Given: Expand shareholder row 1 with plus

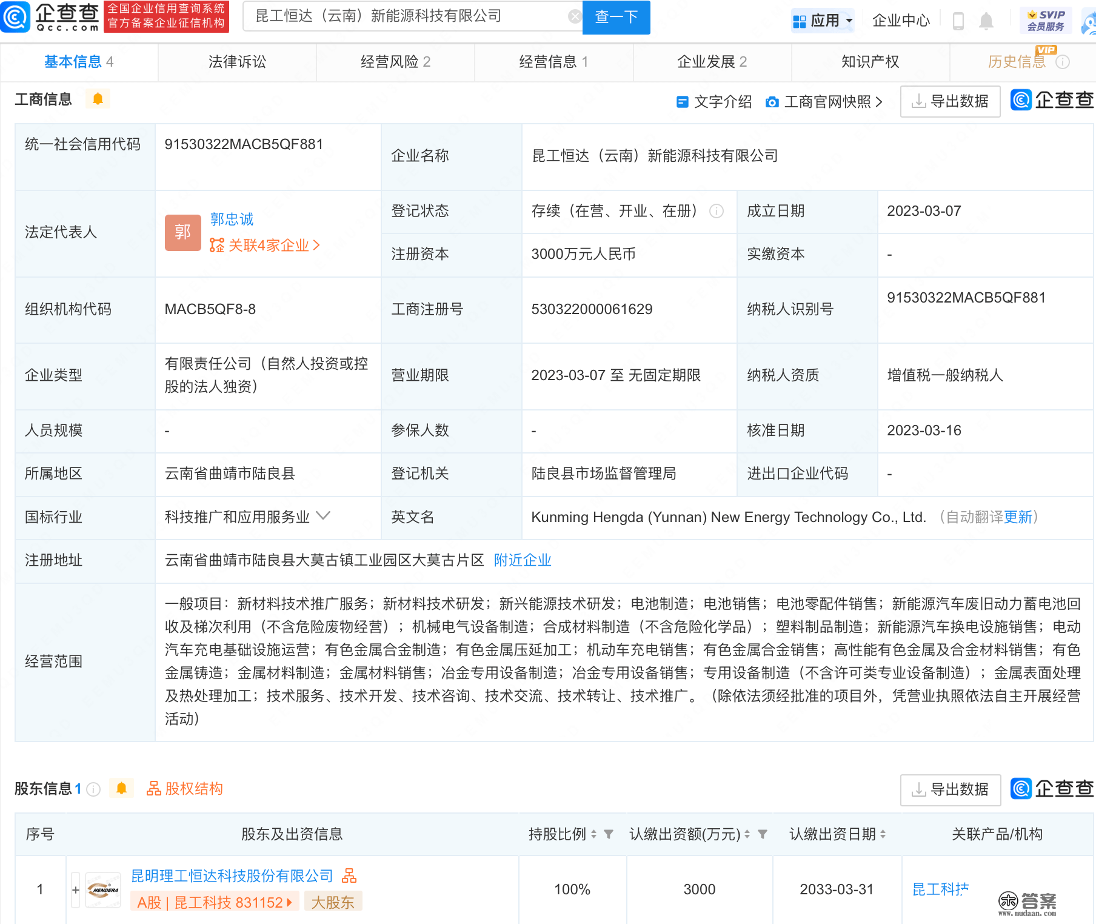Looking at the screenshot, I should pos(76,889).
